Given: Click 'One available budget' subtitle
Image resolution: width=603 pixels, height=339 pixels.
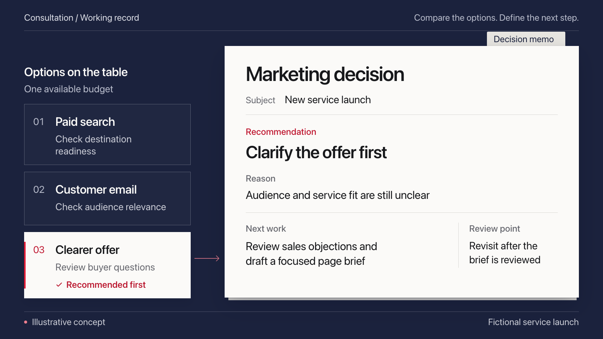Looking at the screenshot, I should [x=69, y=89].
